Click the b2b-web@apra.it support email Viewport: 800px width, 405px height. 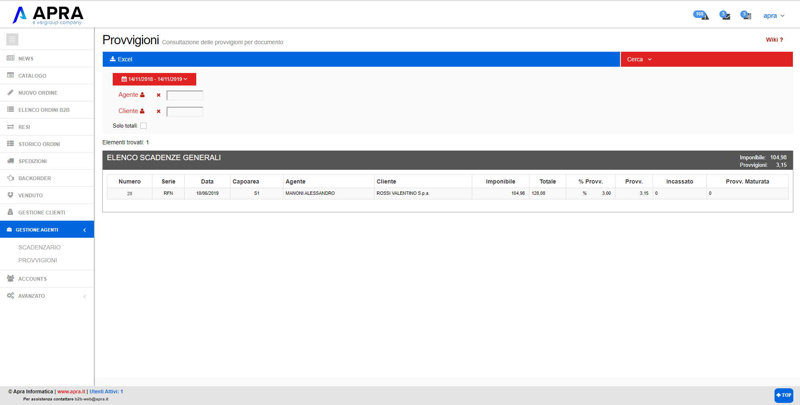pos(91,399)
